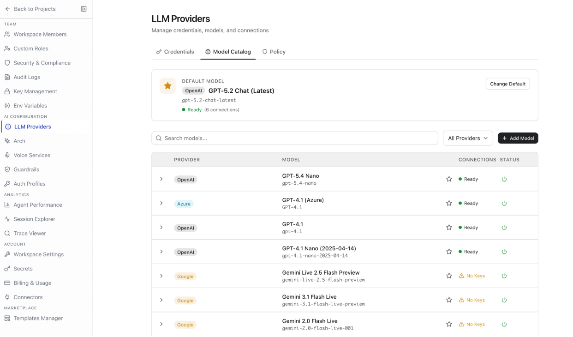The height and width of the screenshot is (337, 573).
Task: Click the gpt-5.2-chat-latest model ID text
Action: coord(209,100)
